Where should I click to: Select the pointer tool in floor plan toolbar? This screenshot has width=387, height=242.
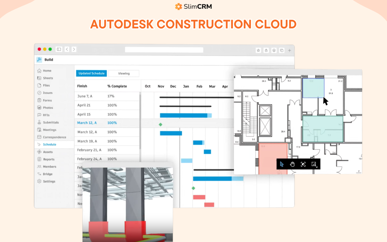282,164
